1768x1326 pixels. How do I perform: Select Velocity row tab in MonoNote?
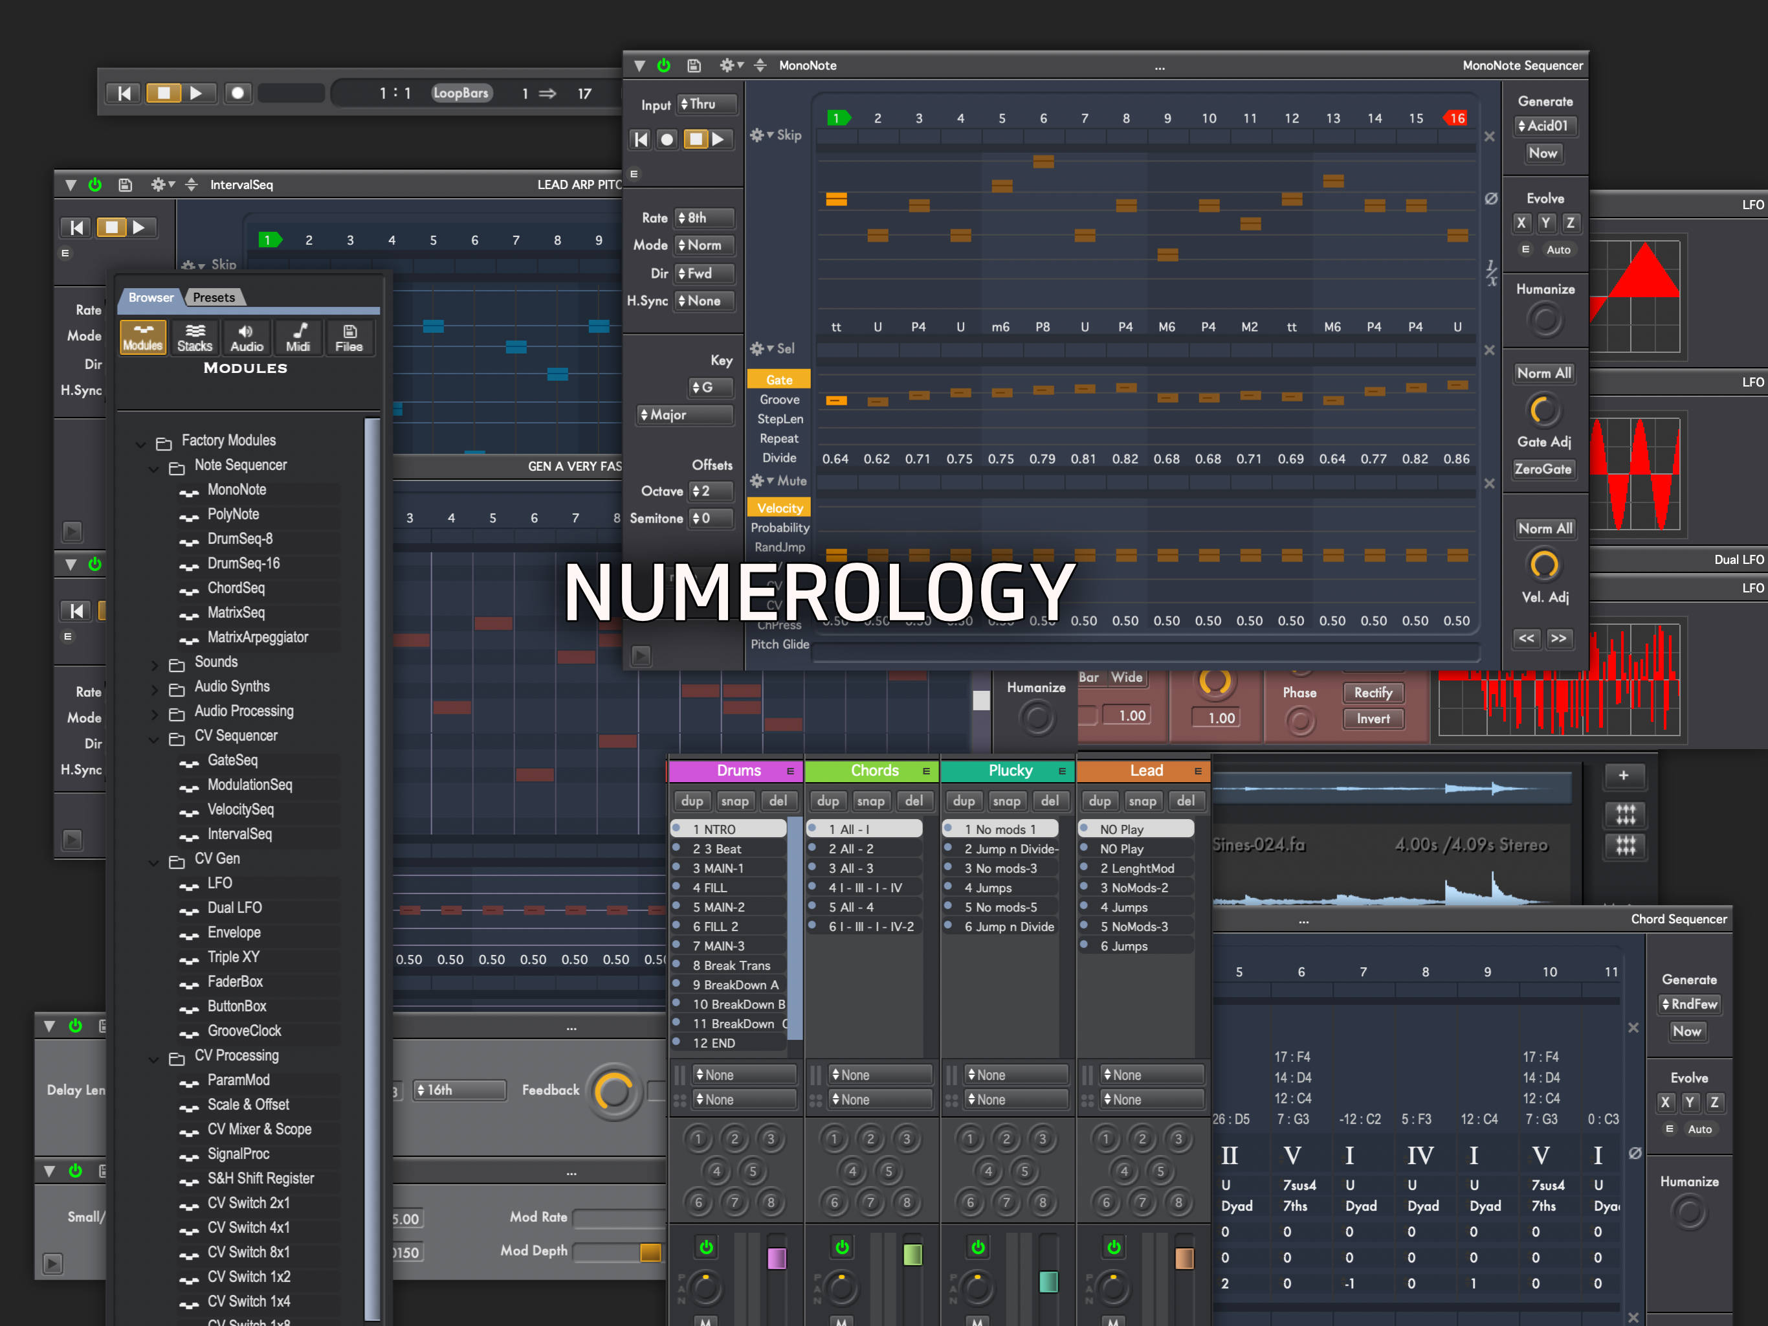(779, 508)
